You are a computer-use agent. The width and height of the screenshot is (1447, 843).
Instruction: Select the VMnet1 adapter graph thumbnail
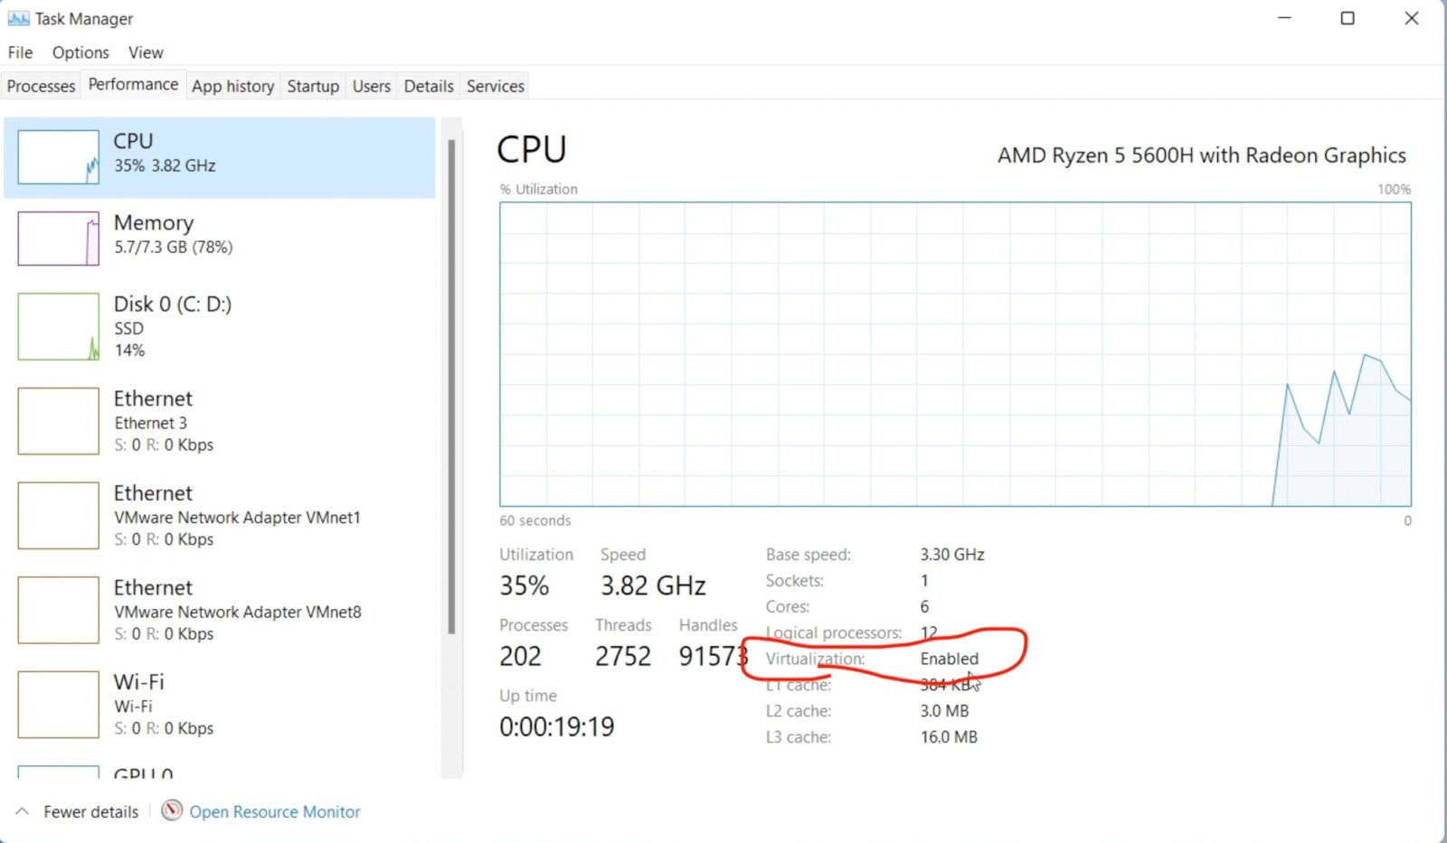pos(59,515)
